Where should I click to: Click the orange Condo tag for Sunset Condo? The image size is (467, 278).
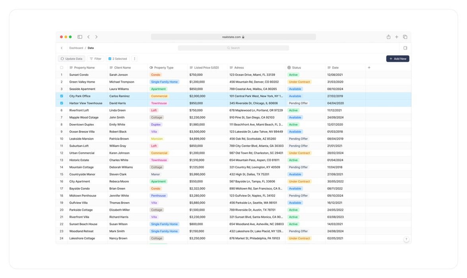pyautogui.click(x=156, y=75)
